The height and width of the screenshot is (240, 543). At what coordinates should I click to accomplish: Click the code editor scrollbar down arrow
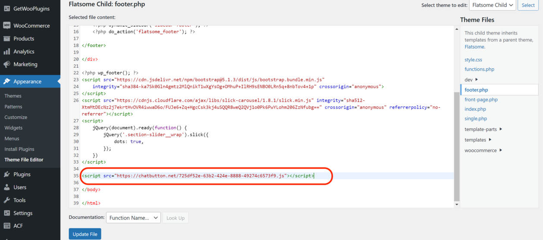point(457,205)
